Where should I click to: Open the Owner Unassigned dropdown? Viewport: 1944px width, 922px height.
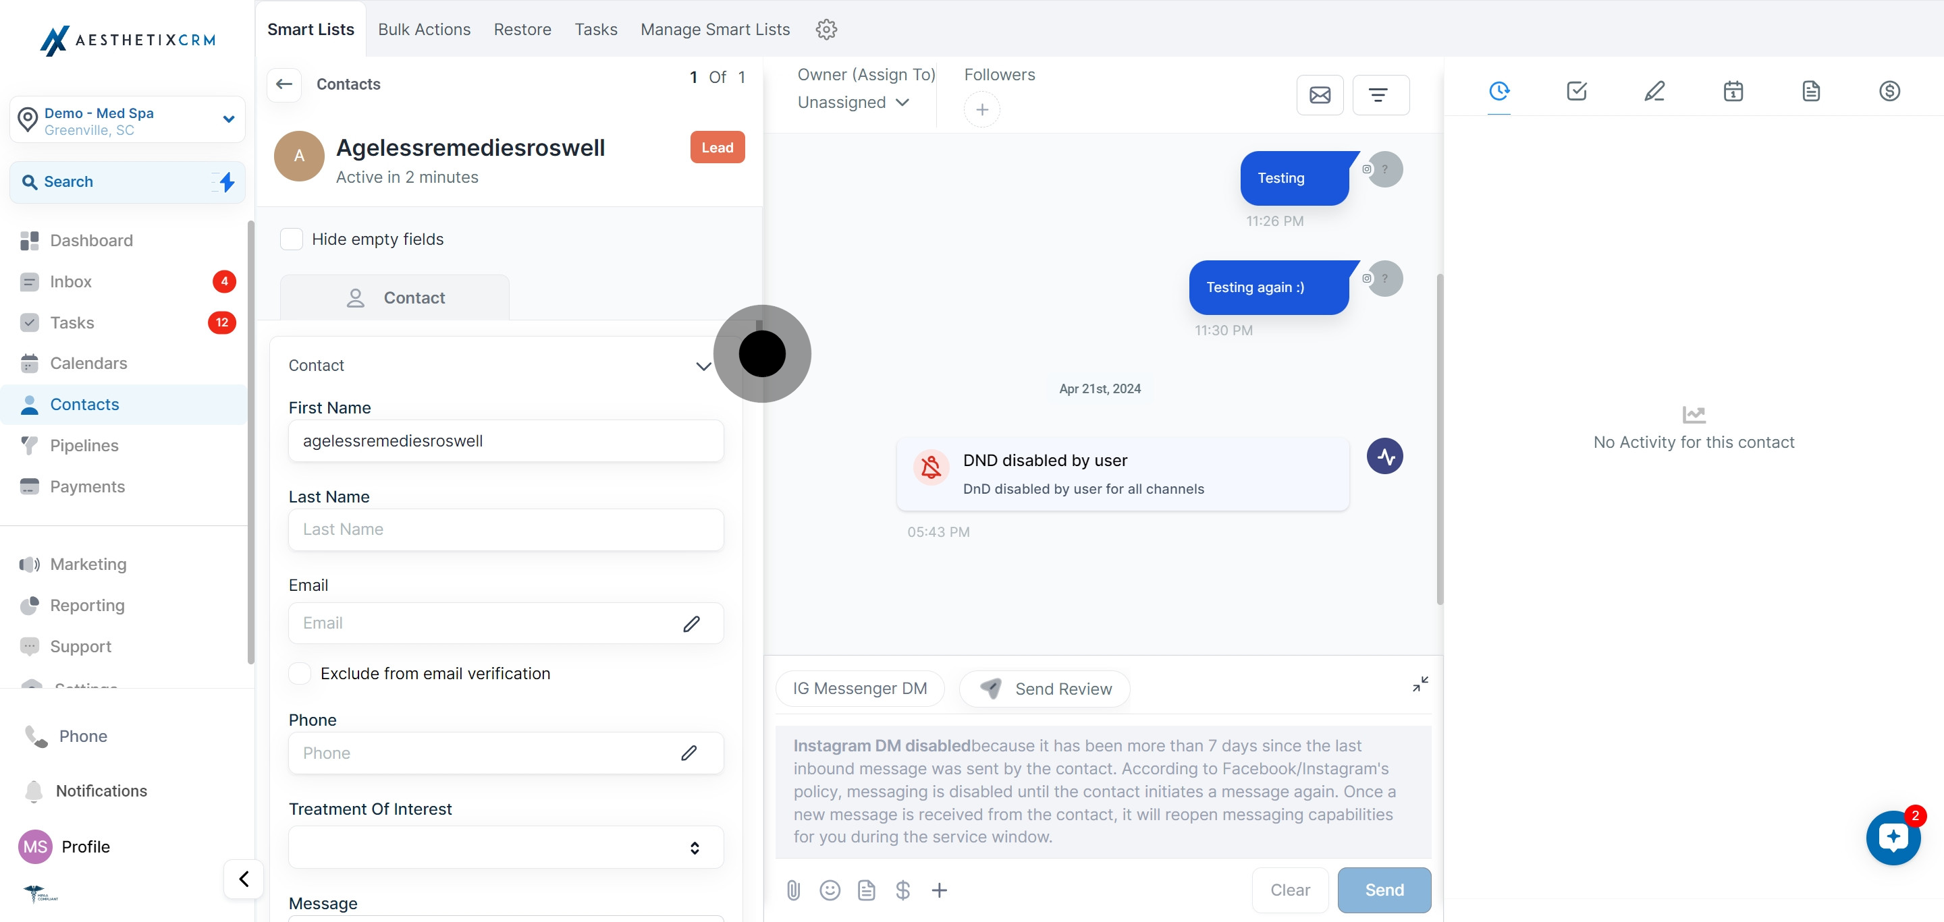tap(853, 103)
